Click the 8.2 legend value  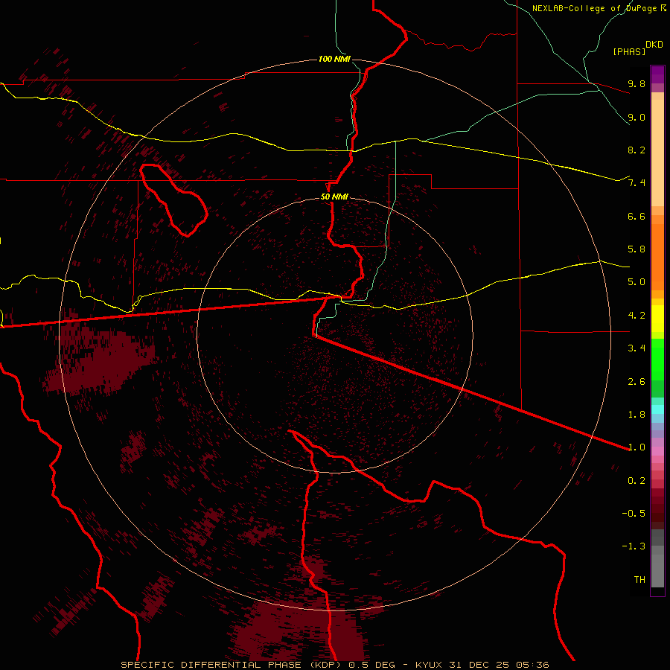[x=636, y=150]
